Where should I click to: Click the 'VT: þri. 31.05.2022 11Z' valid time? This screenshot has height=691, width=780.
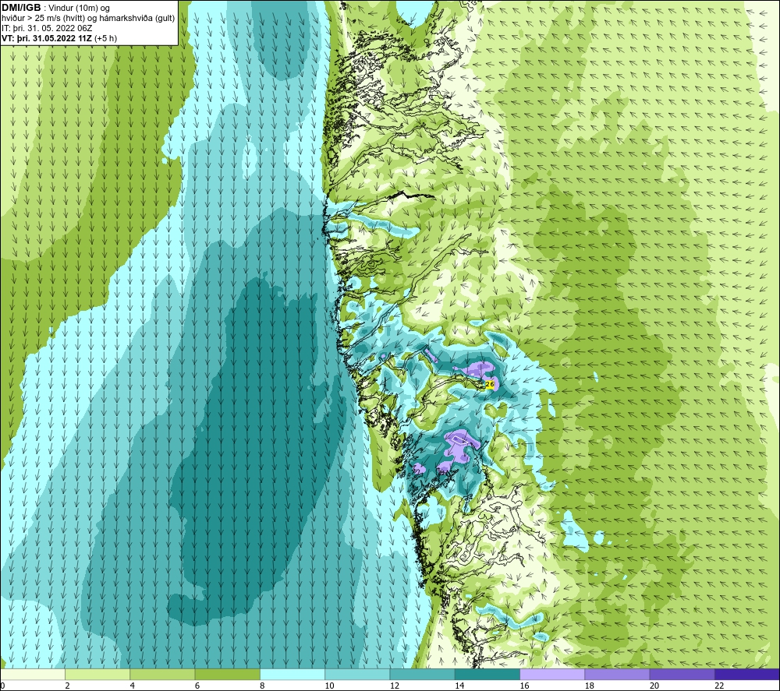tap(47, 38)
